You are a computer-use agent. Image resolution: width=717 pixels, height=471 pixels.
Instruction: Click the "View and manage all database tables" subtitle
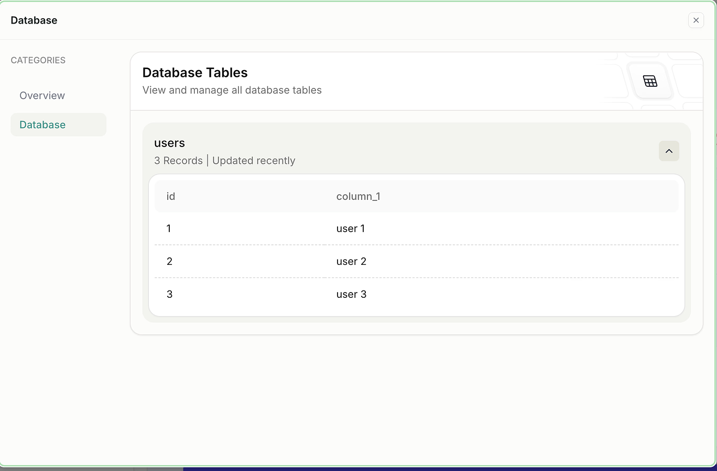232,91
